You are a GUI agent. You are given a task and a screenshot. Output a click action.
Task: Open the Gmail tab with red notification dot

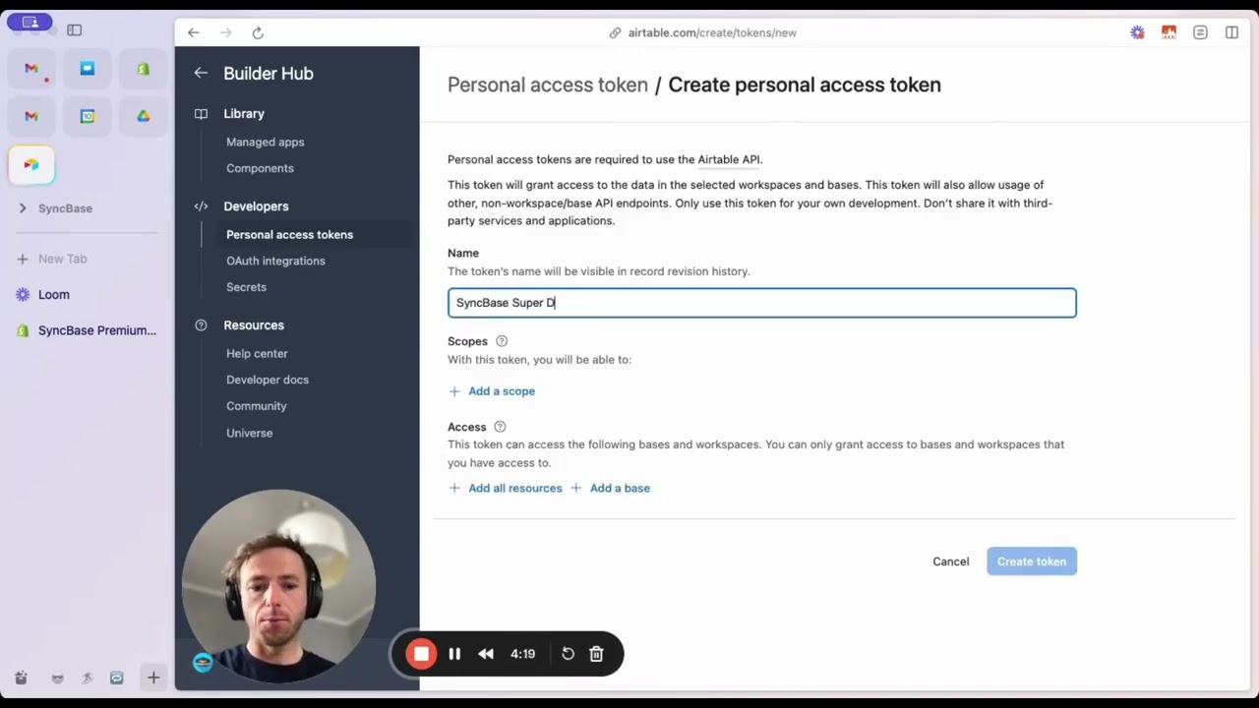click(31, 69)
